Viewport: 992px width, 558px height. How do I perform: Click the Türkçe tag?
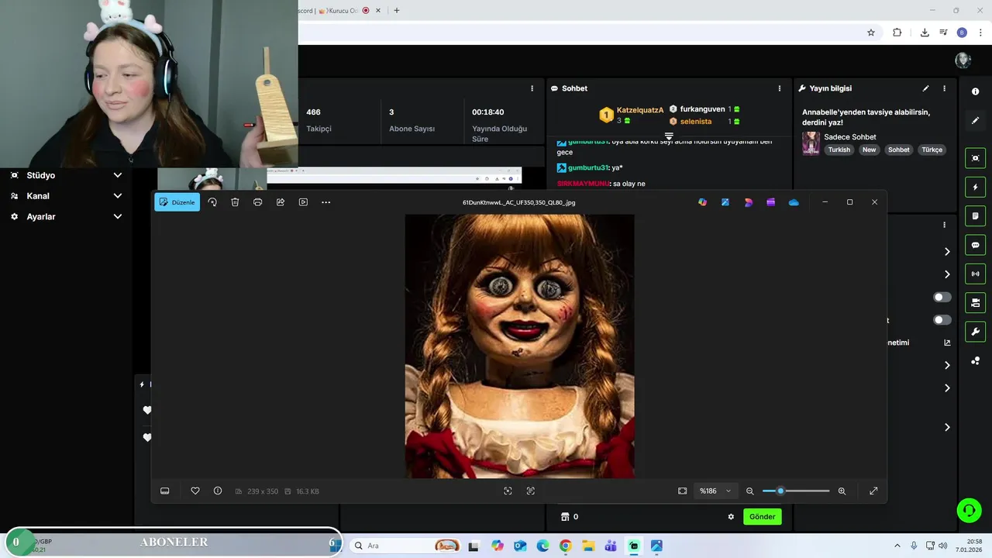tap(932, 150)
